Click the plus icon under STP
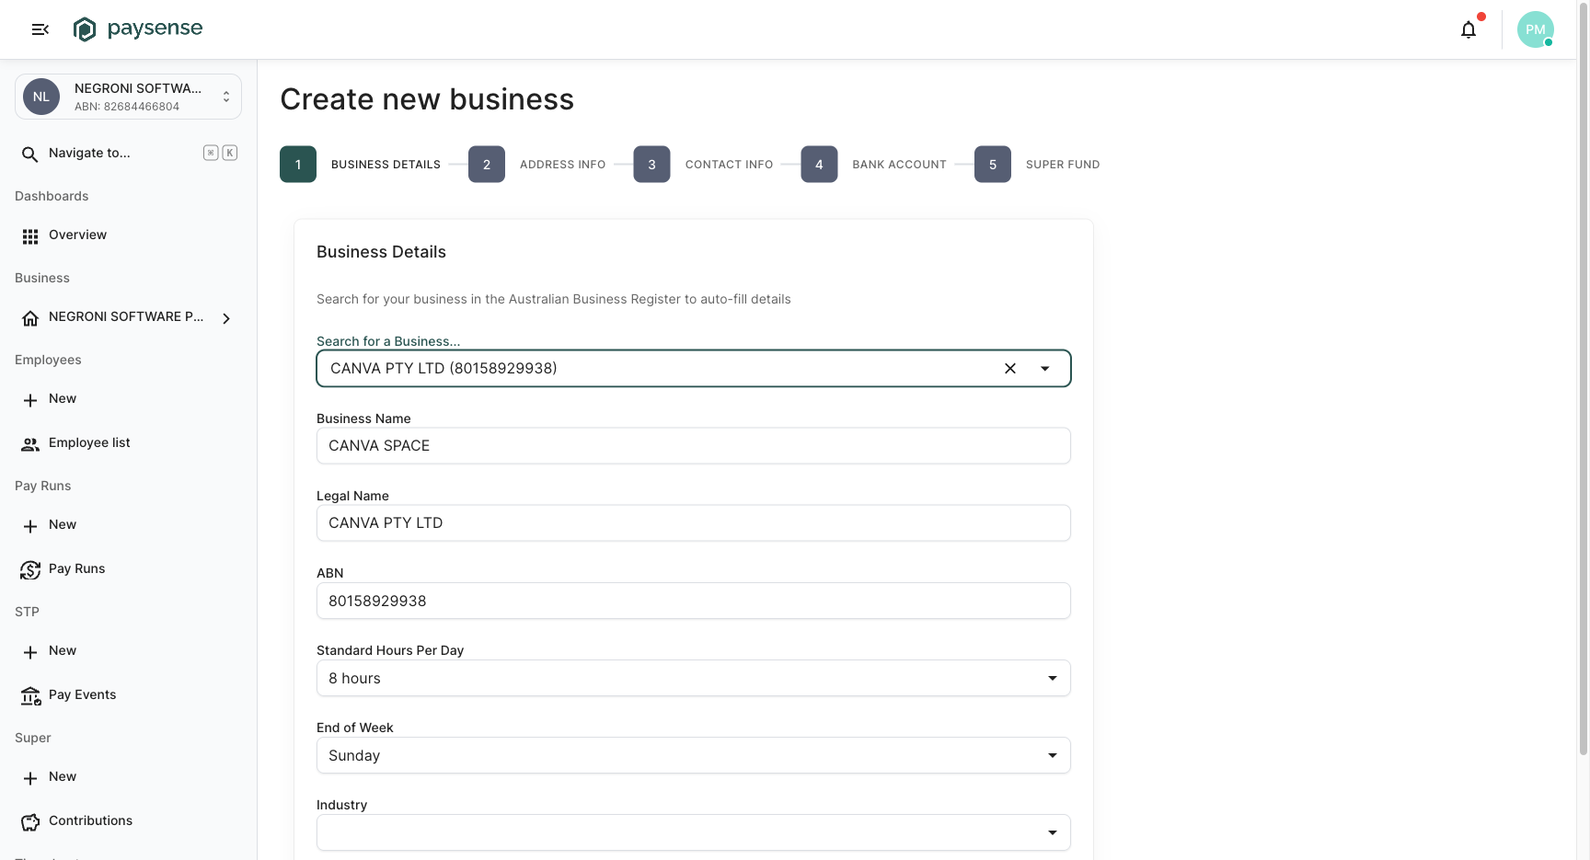Screen dimensions: 1590x860 click(x=30, y=652)
